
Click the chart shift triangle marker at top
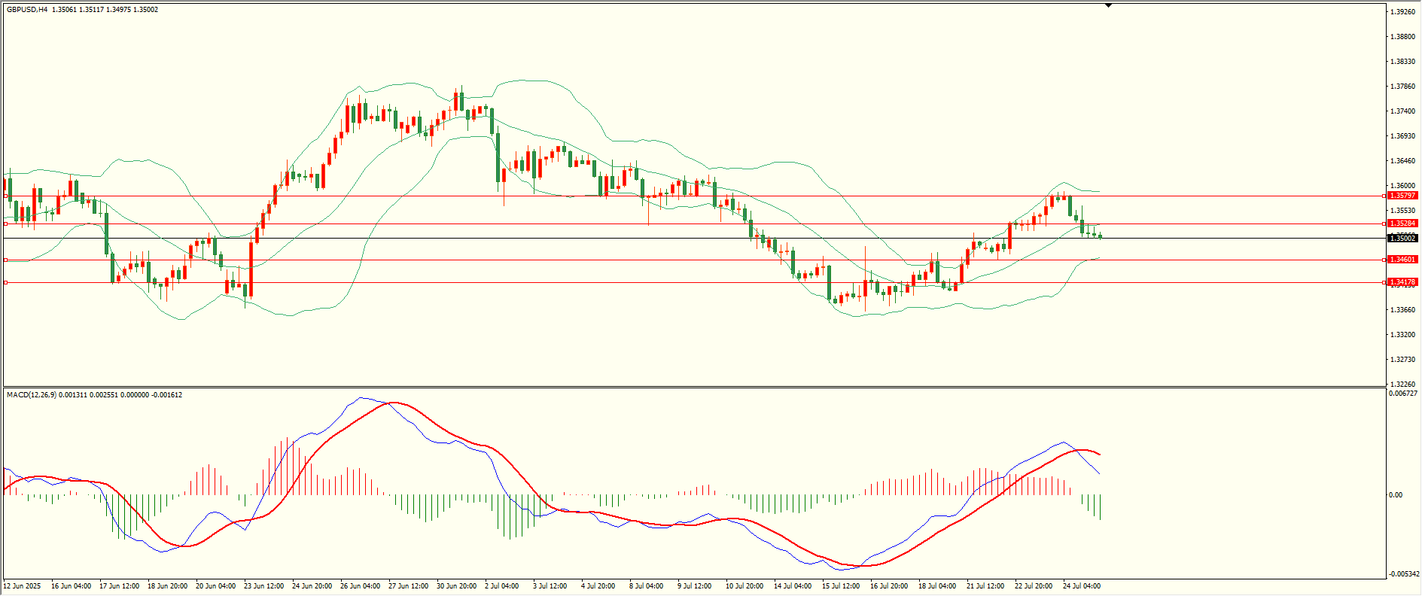[x=1108, y=5]
